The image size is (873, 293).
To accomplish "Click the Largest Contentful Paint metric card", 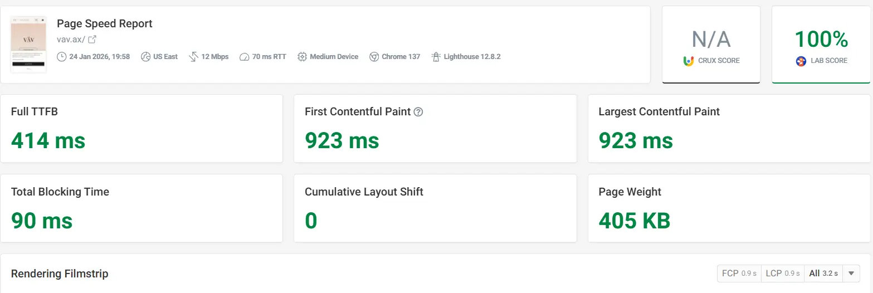I will [729, 129].
